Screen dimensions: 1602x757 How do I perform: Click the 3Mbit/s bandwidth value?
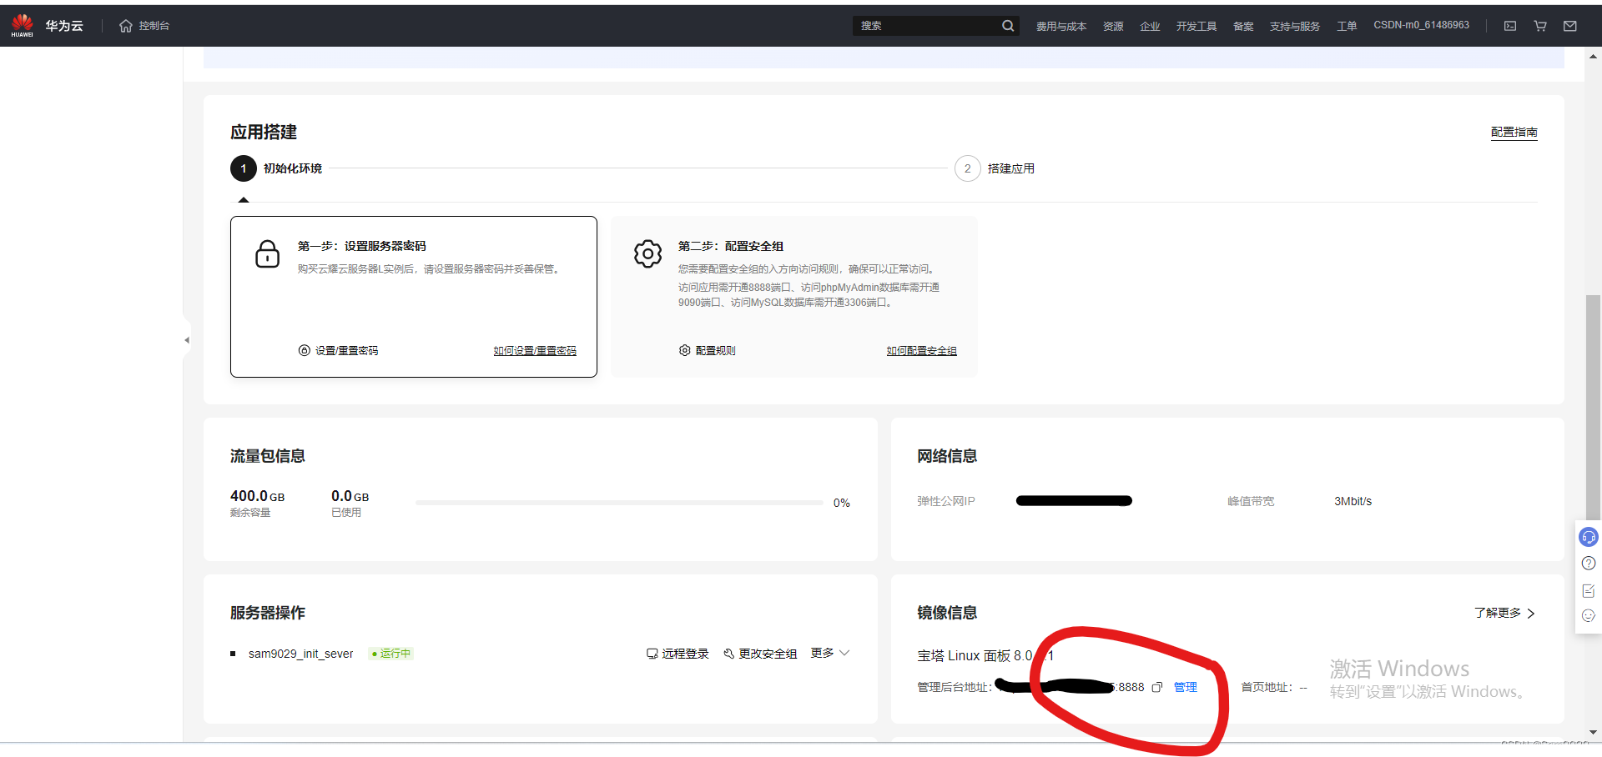[1353, 501]
